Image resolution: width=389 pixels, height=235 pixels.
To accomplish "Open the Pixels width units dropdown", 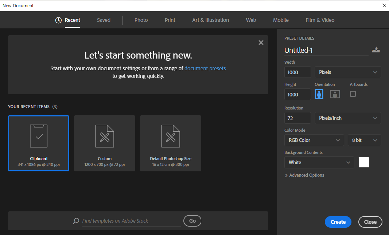I will pos(348,72).
